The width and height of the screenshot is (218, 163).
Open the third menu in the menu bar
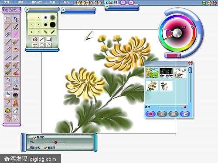click(36, 2)
